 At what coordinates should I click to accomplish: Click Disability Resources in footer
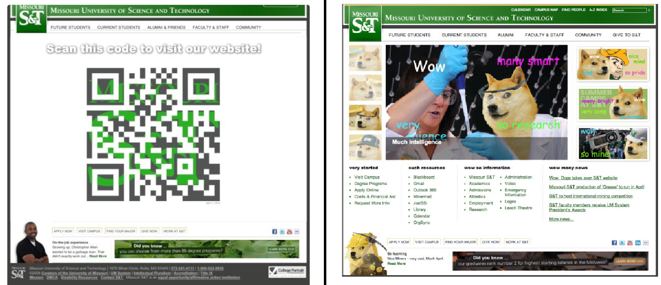(79, 277)
